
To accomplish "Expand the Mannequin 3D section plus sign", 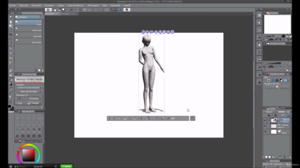I will pos(16,98).
